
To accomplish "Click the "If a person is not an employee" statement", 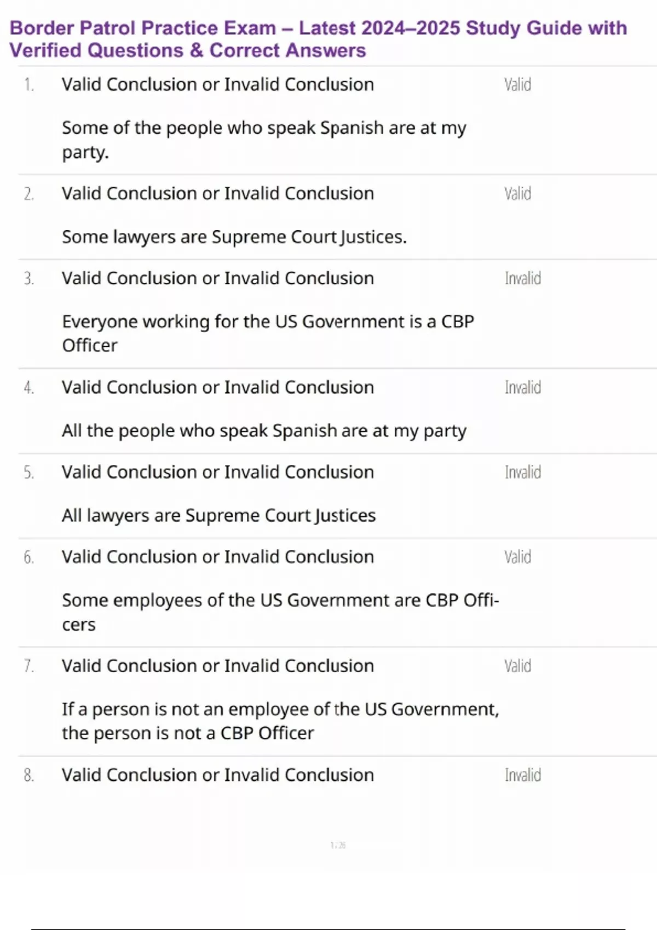I will coord(280,721).
